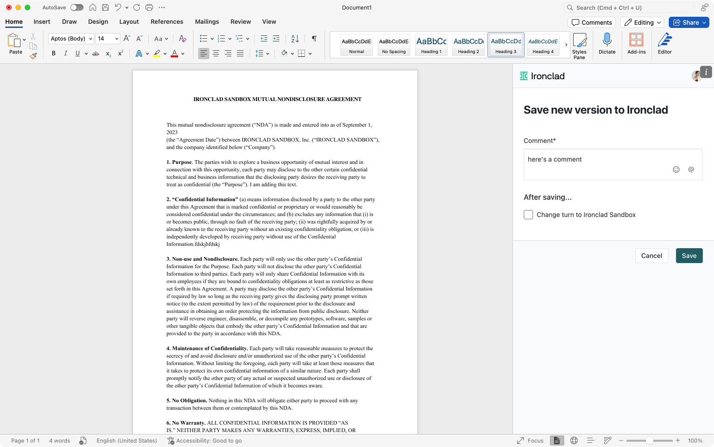Apply underline formatting
Image resolution: width=714 pixels, height=447 pixels.
click(x=77, y=54)
